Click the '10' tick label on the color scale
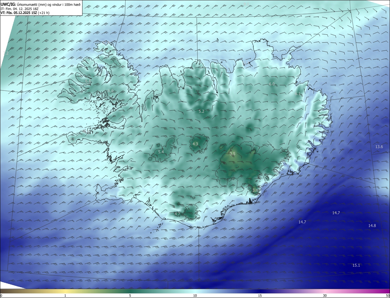 point(195,296)
